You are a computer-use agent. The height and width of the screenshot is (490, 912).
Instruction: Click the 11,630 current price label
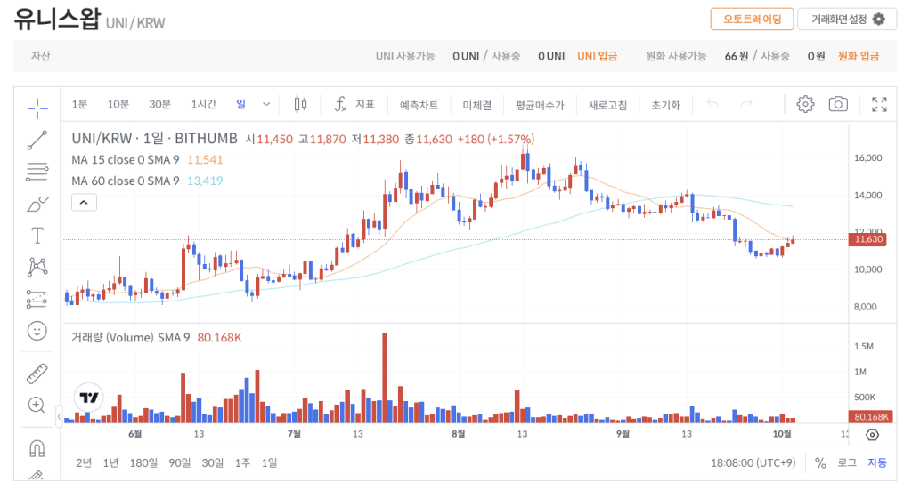pyautogui.click(x=867, y=239)
